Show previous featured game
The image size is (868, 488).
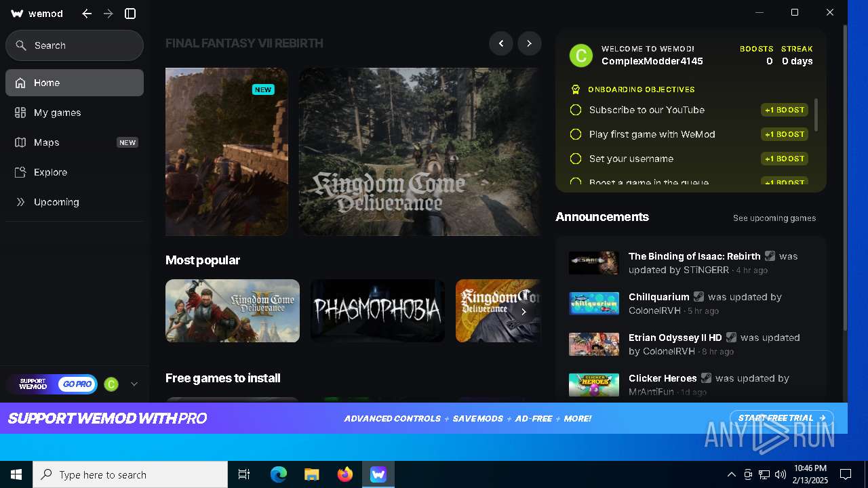[501, 43]
